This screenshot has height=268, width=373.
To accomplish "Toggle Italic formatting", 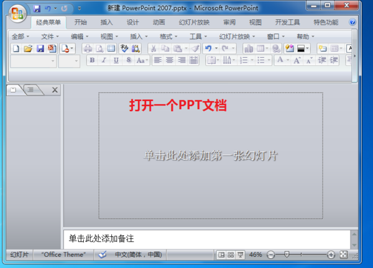I will (104, 60).
